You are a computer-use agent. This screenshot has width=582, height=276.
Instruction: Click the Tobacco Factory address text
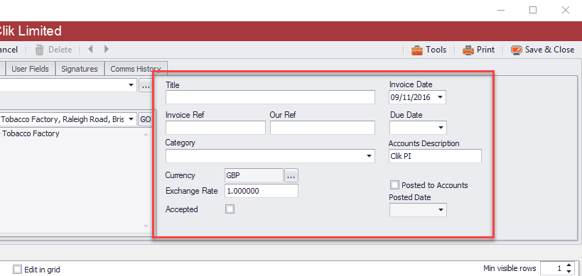[31, 133]
